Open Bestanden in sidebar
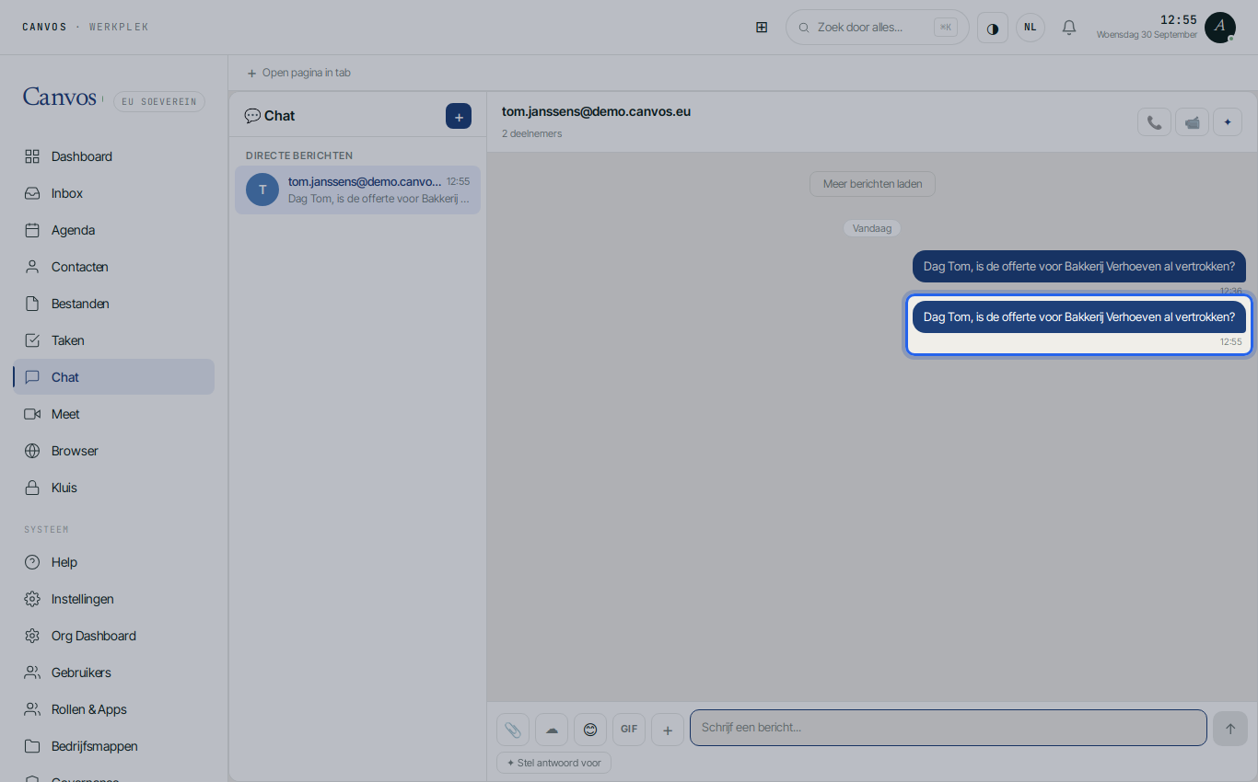The width and height of the screenshot is (1258, 782). [x=114, y=304]
